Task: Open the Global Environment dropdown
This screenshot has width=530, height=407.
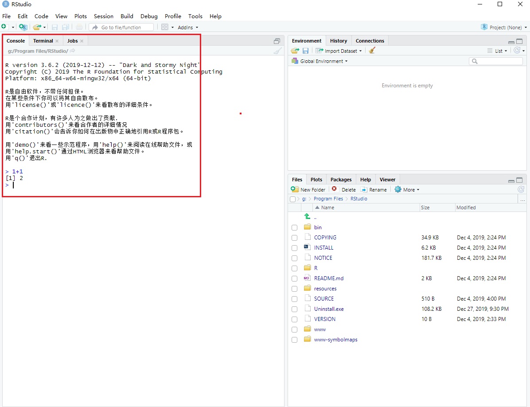Action: click(x=323, y=61)
